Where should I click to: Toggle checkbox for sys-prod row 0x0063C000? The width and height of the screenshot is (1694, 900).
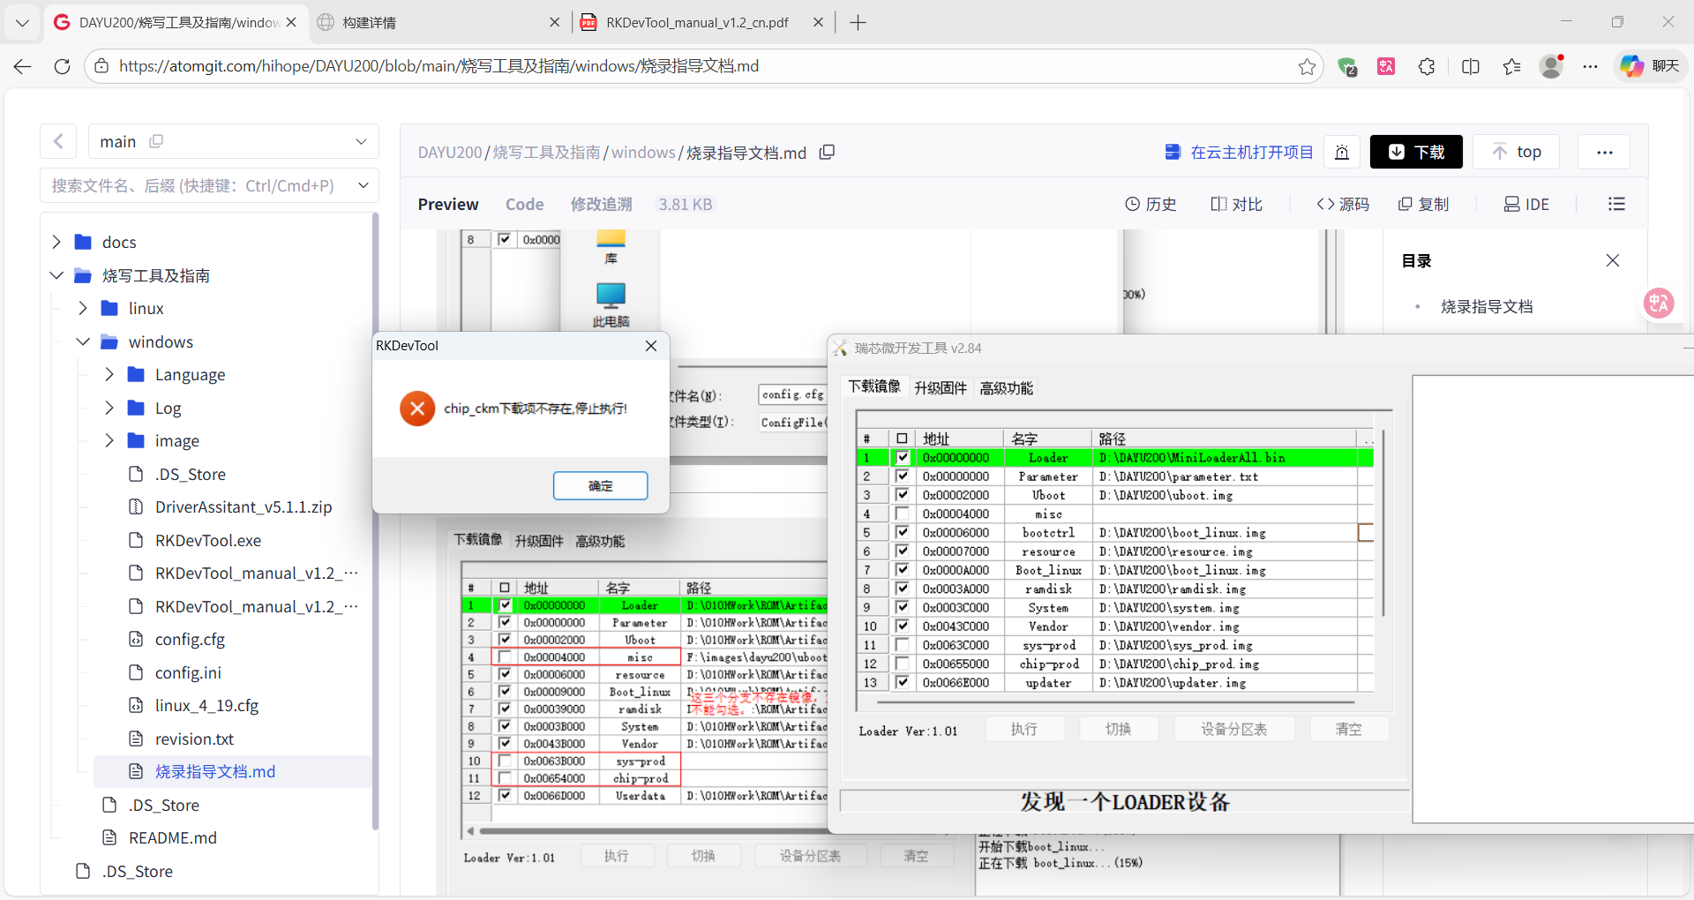902,645
